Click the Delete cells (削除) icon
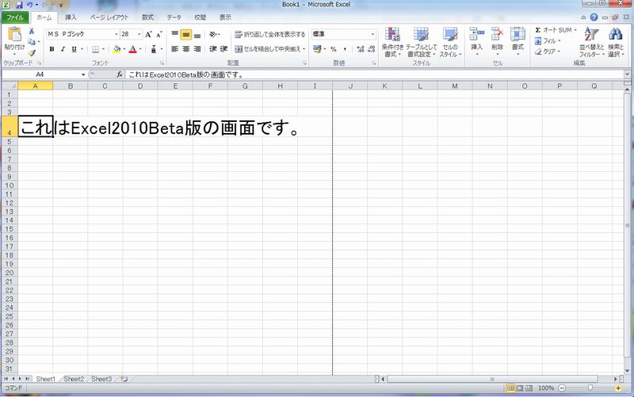The width and height of the screenshot is (634, 397). [x=498, y=34]
